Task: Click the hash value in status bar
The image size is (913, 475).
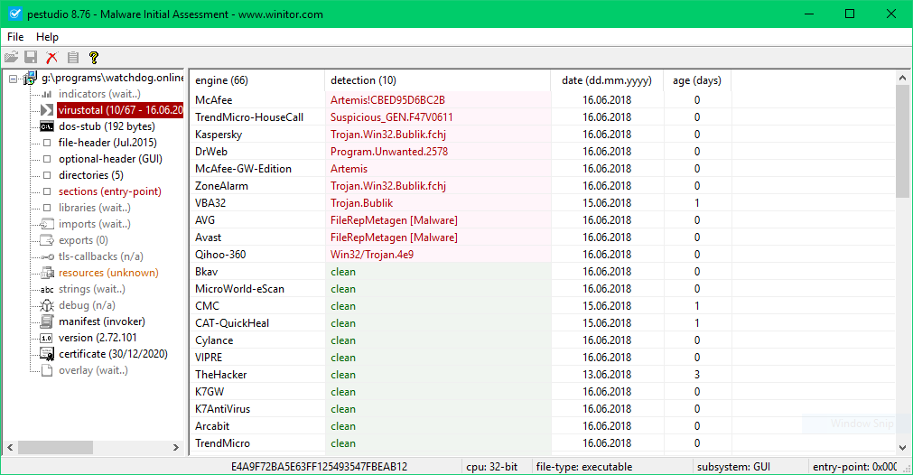Action: 319,467
